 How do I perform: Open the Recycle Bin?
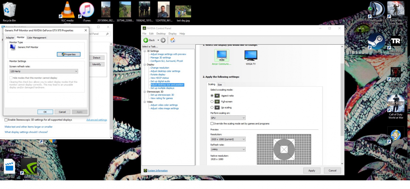(x=9, y=11)
